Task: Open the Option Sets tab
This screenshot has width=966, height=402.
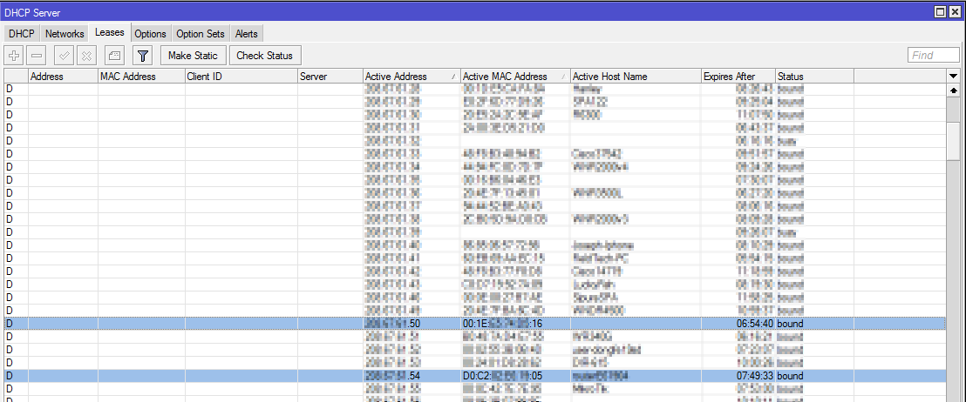Action: [201, 34]
